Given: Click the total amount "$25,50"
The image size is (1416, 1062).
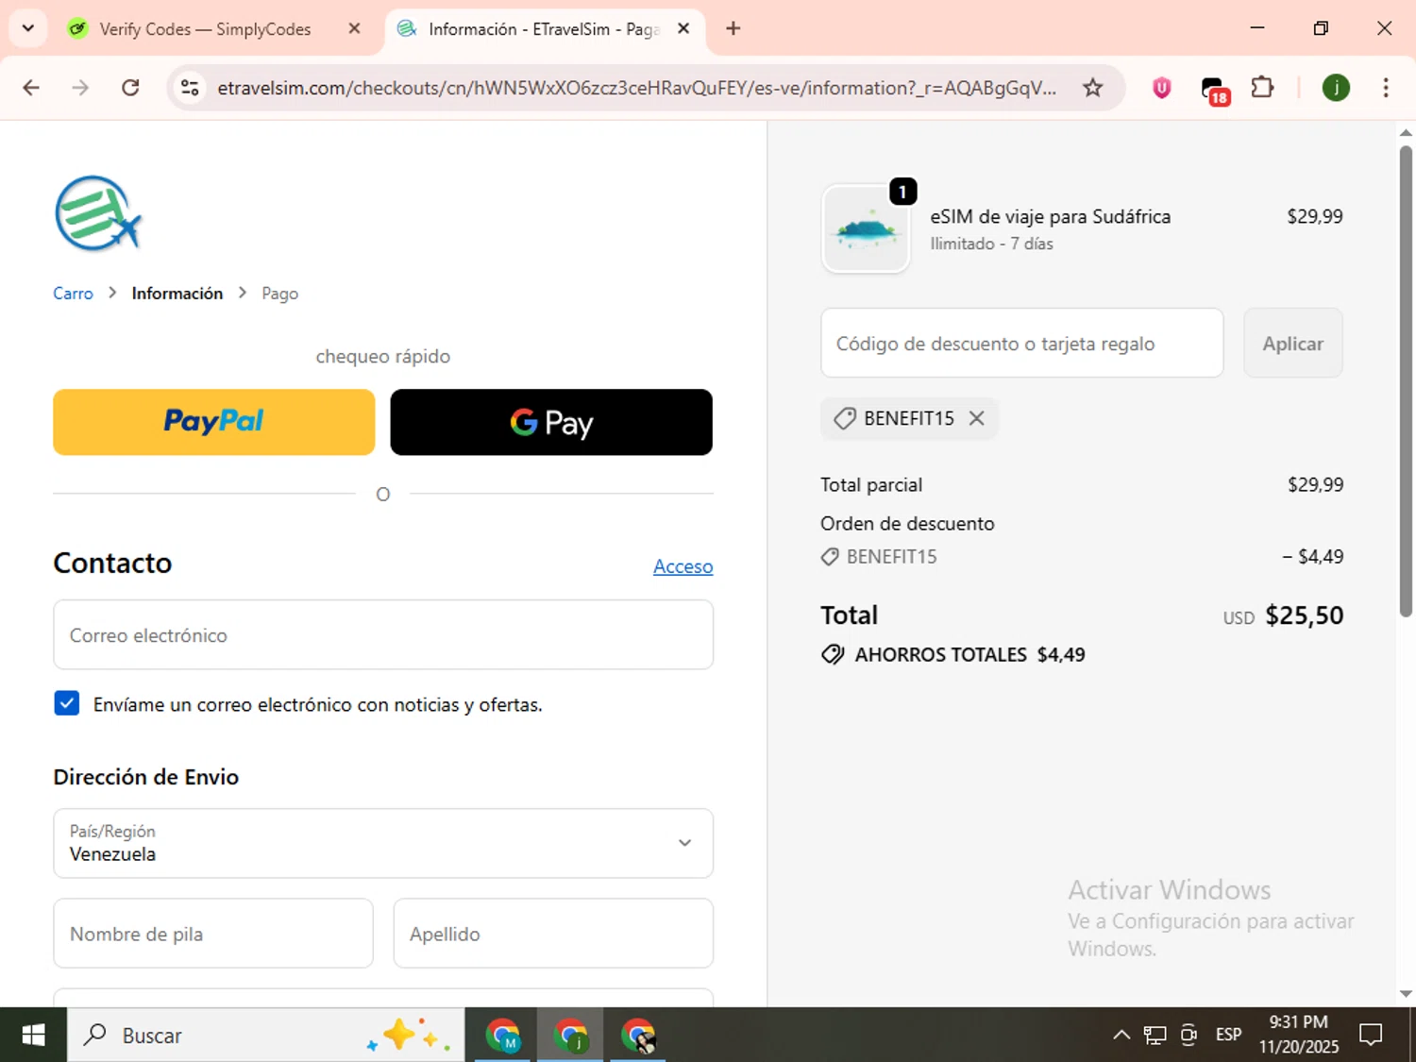Looking at the screenshot, I should click(x=1304, y=615).
